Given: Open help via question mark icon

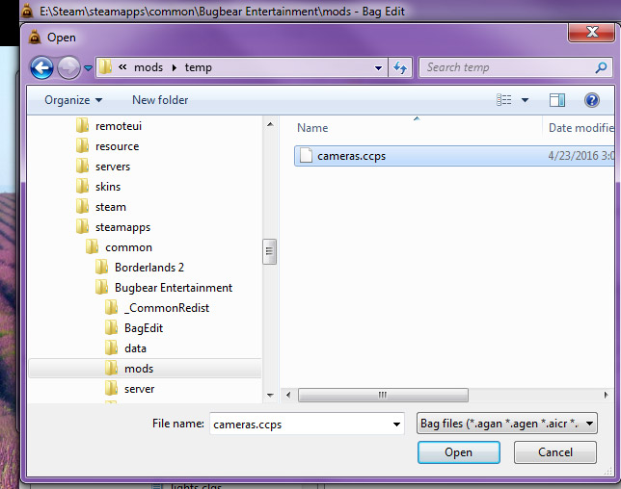Looking at the screenshot, I should coord(592,100).
